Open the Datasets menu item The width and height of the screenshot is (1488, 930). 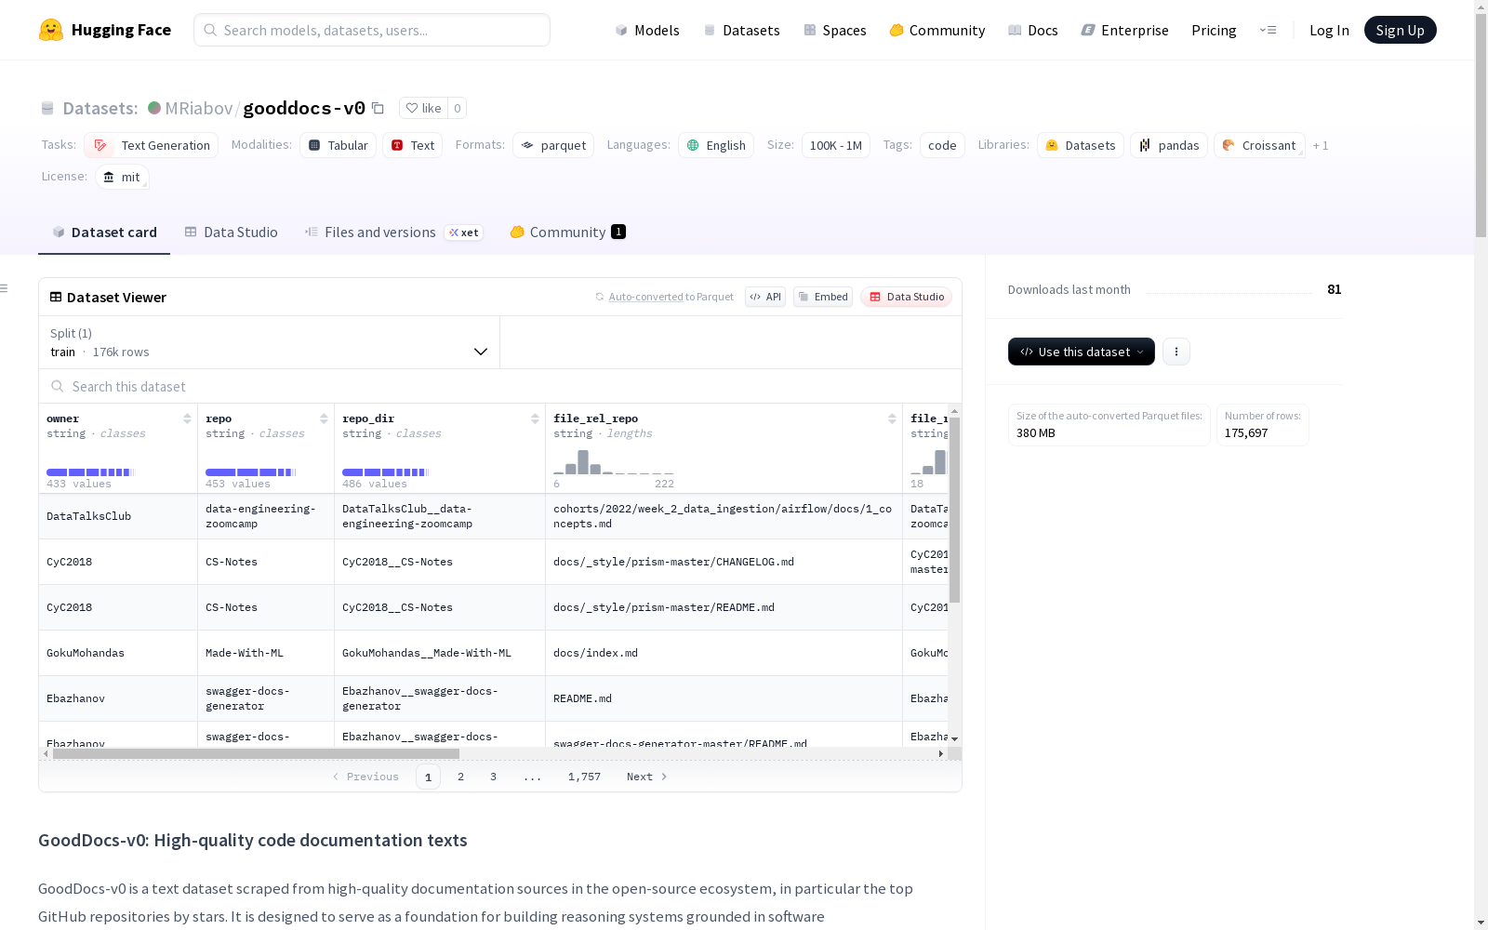point(741,30)
